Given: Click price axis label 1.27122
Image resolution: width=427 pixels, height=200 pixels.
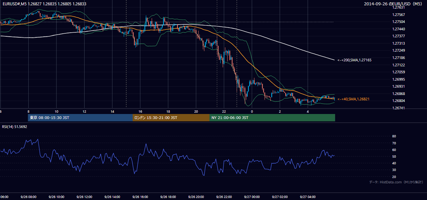Looking at the screenshot, I should click(x=399, y=65).
